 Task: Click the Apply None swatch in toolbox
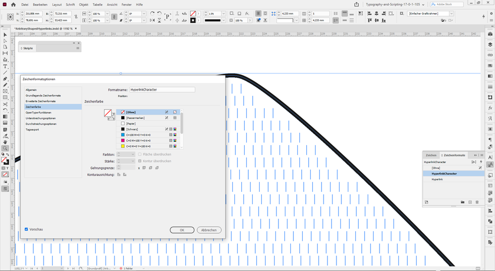pos(5,174)
